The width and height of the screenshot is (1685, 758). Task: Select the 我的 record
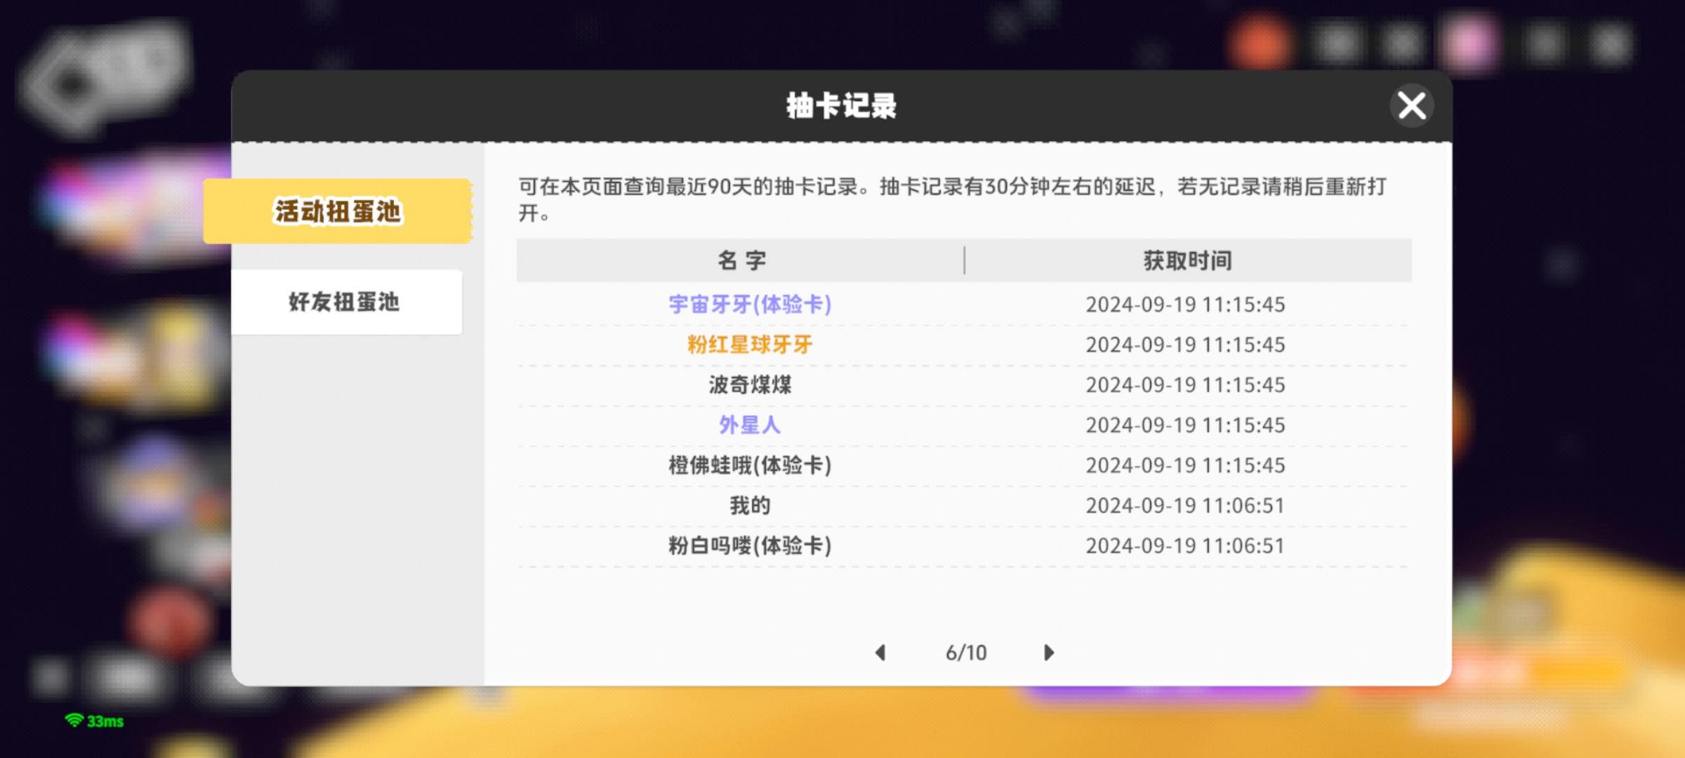(750, 505)
